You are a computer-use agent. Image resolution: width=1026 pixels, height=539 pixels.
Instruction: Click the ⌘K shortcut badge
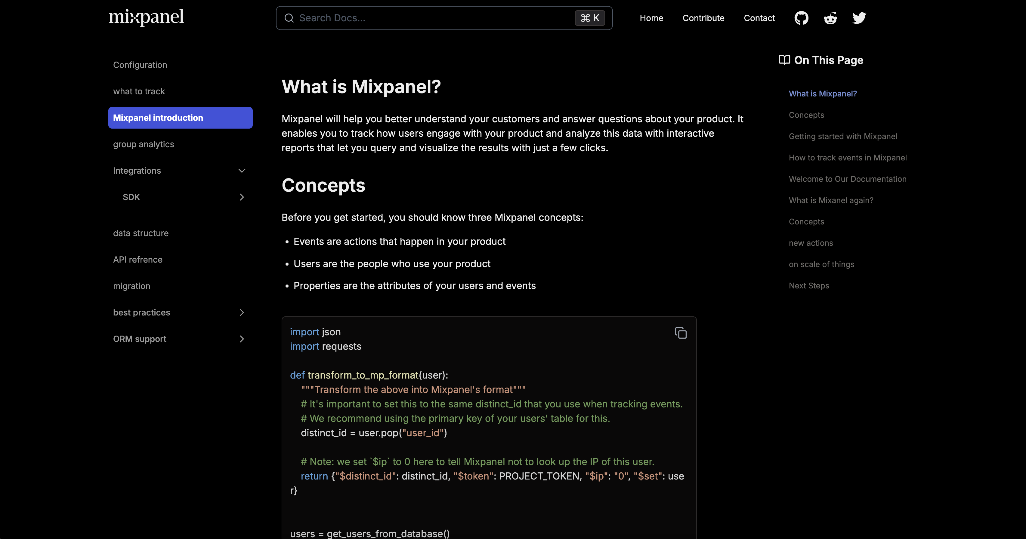(x=589, y=18)
